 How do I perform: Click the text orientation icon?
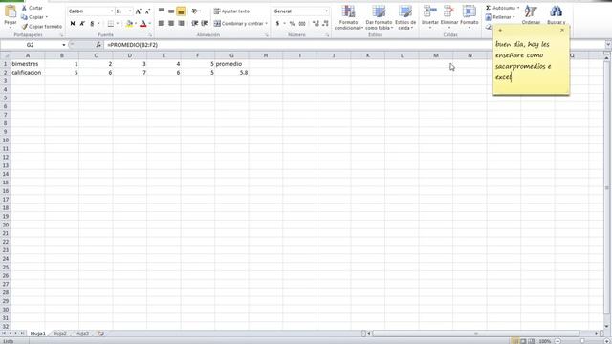195,11
